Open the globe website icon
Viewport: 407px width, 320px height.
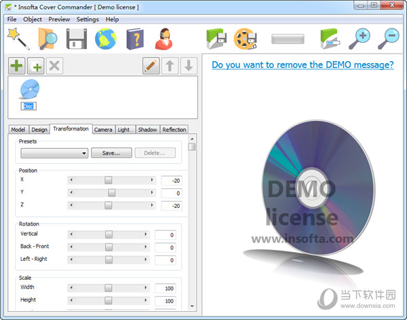tap(106, 39)
